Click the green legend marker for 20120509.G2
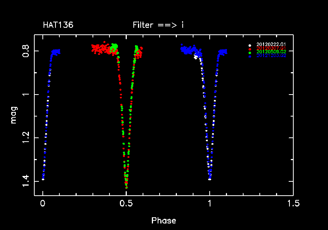The width and height of the screenshot is (328, 230). click(250, 52)
